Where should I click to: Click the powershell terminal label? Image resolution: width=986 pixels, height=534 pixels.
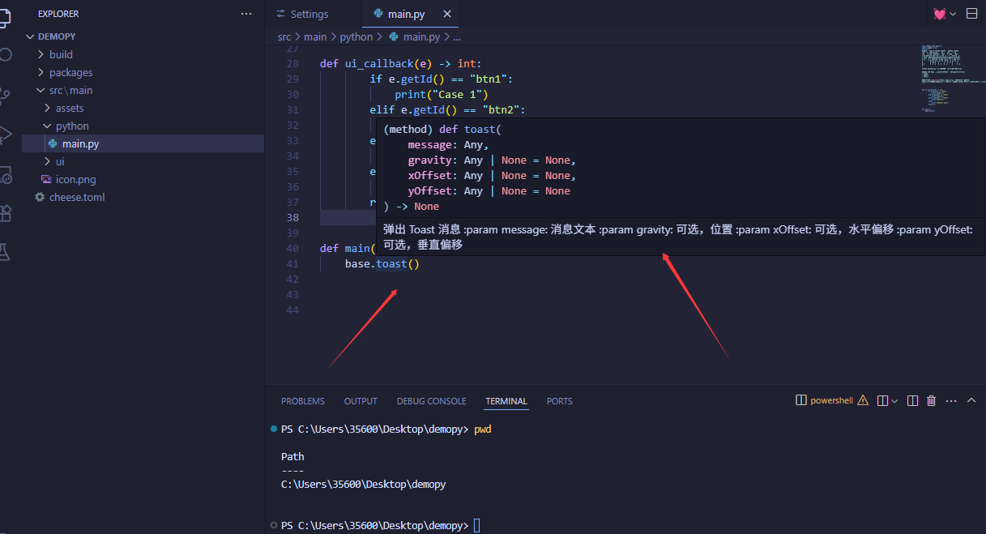831,400
